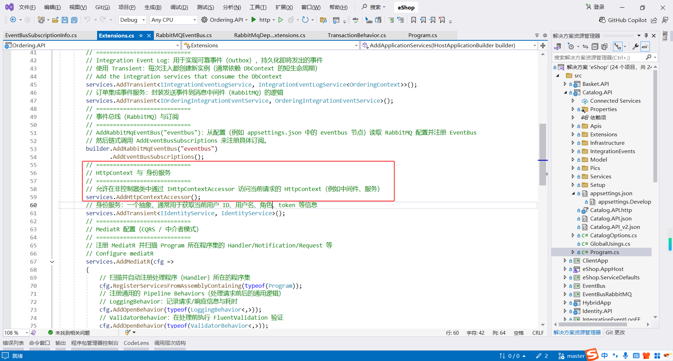Expand the Services folder under Catalog.API
The image size is (673, 361).
(x=573, y=176)
